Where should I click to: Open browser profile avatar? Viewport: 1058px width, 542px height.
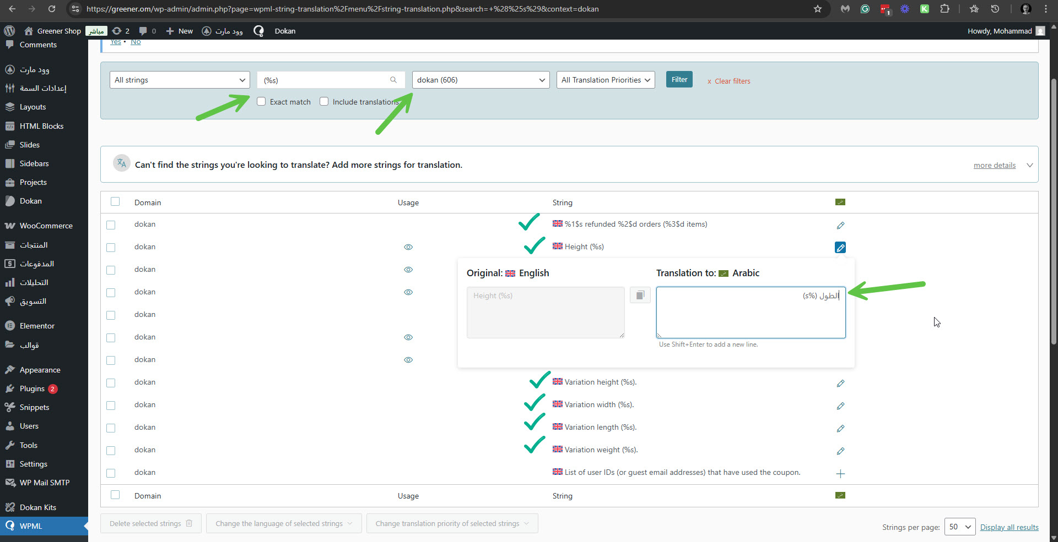1026,9
